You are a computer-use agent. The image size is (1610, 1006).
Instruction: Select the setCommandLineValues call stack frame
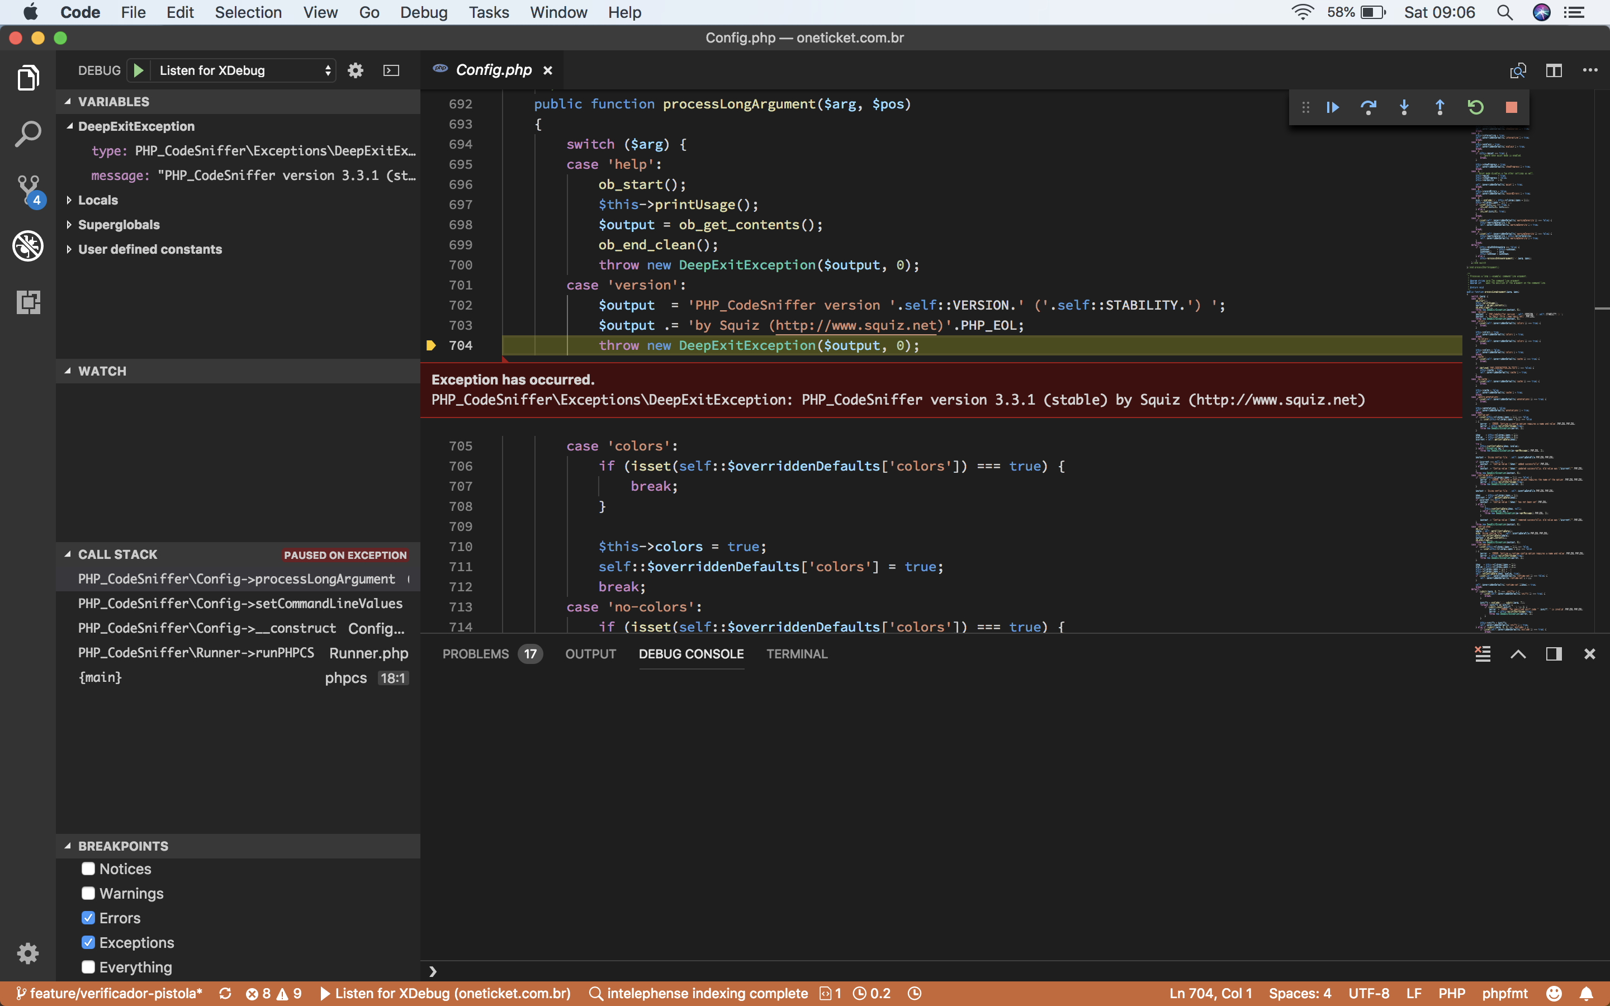point(240,604)
